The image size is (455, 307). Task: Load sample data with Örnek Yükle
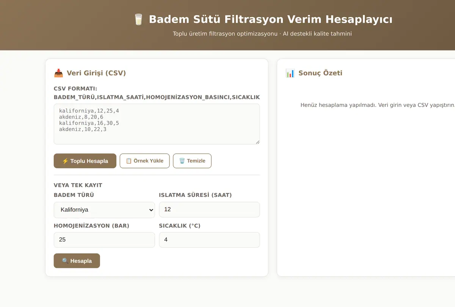144,161
